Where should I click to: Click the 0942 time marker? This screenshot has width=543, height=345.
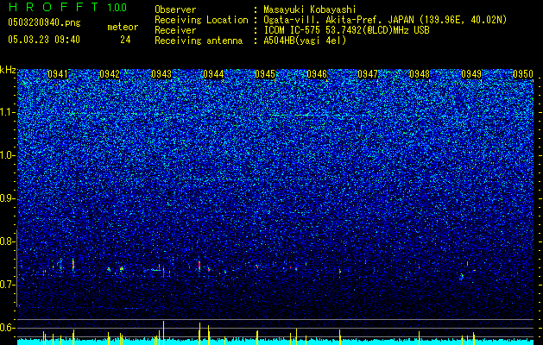coord(110,74)
